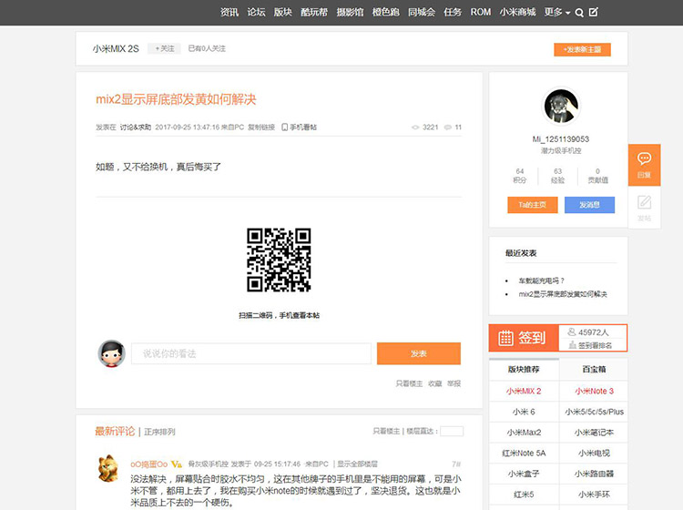Click the QR code image
The image size is (683, 510).
(279, 260)
